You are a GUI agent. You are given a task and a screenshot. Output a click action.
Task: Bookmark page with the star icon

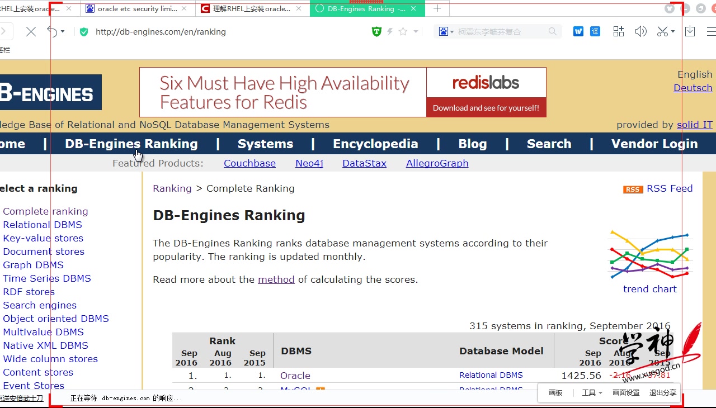403,32
